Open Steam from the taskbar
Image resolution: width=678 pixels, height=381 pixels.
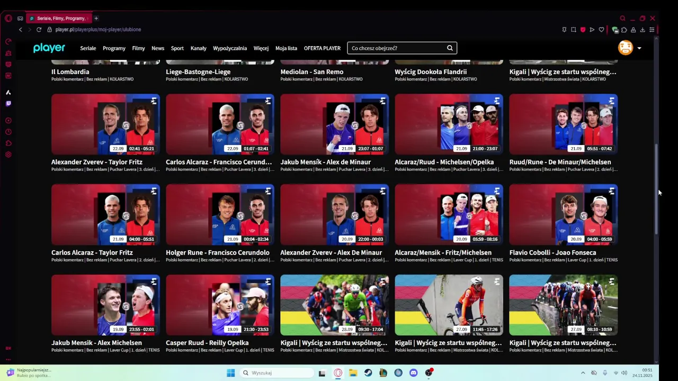(368, 373)
